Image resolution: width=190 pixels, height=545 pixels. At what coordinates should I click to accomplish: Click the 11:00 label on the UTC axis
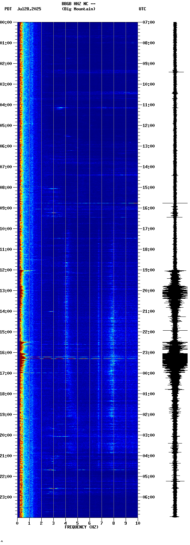point(149,105)
